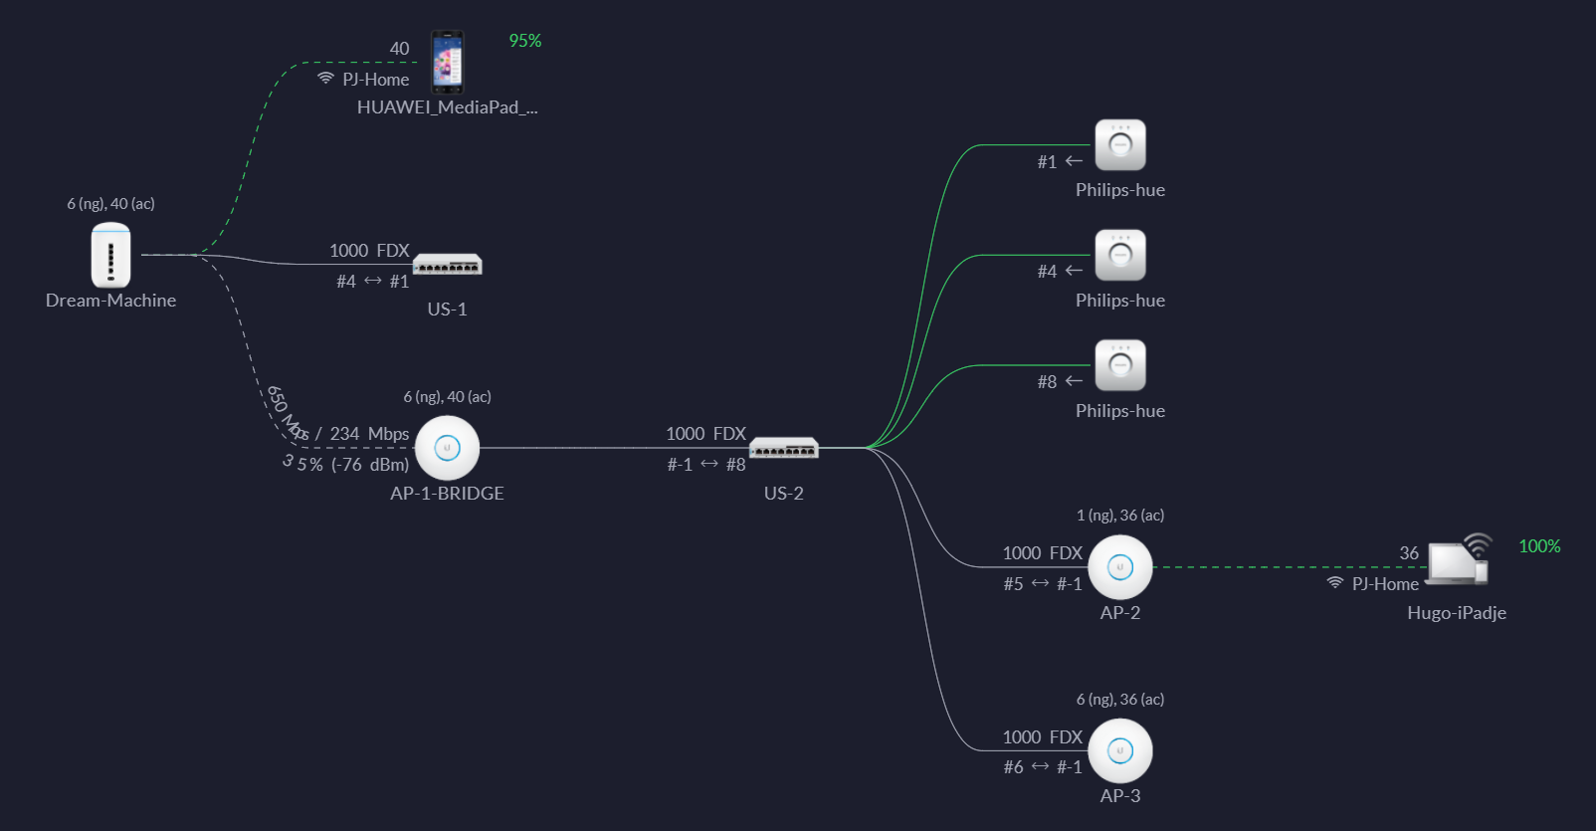The width and height of the screenshot is (1596, 831).
Task: Click the HUAWEI_MediaPad name label
Action: coord(447,107)
